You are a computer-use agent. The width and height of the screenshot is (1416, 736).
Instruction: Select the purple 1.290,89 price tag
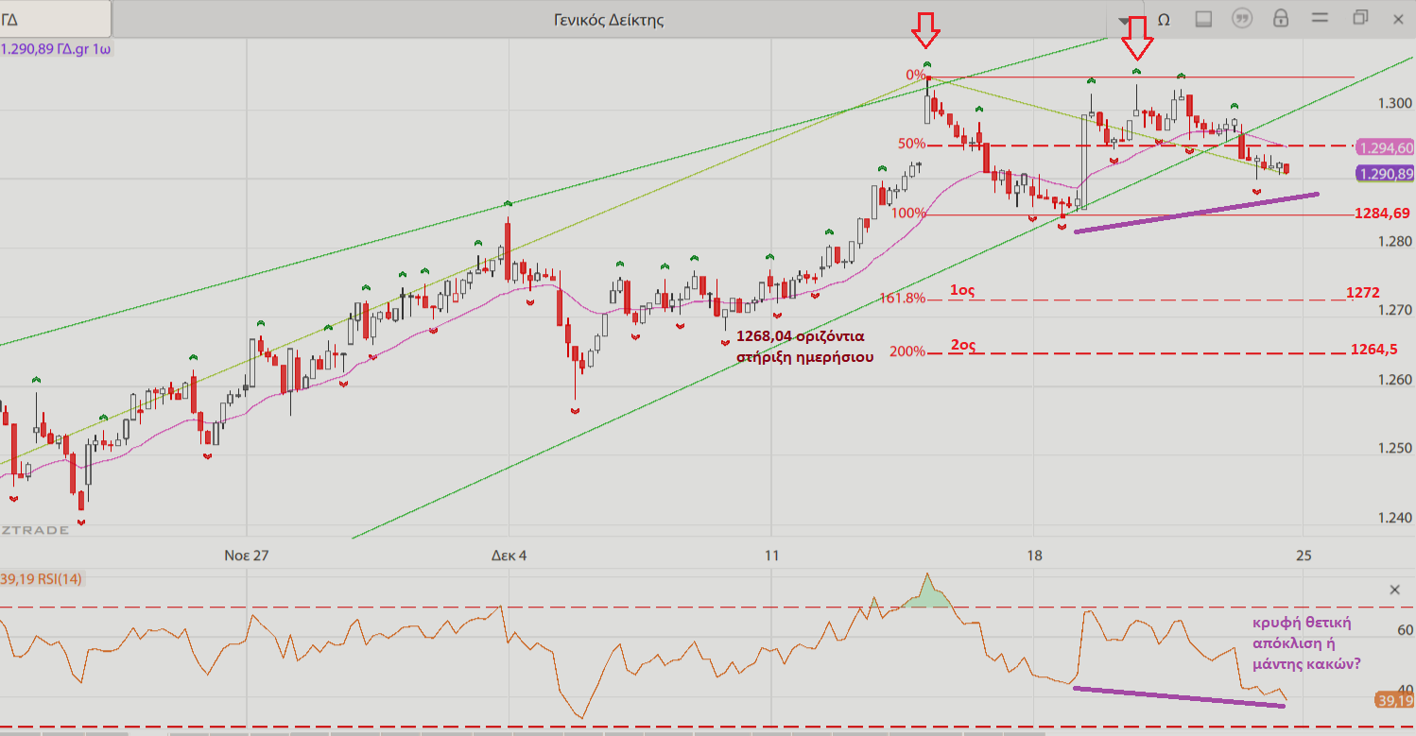(x=1385, y=174)
